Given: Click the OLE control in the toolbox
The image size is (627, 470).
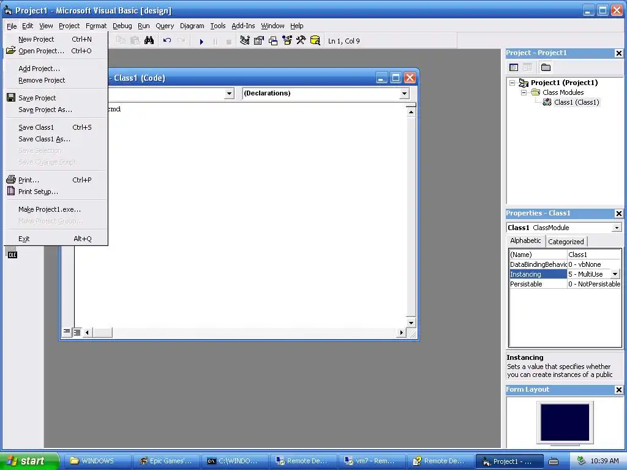Looking at the screenshot, I should tap(11, 253).
